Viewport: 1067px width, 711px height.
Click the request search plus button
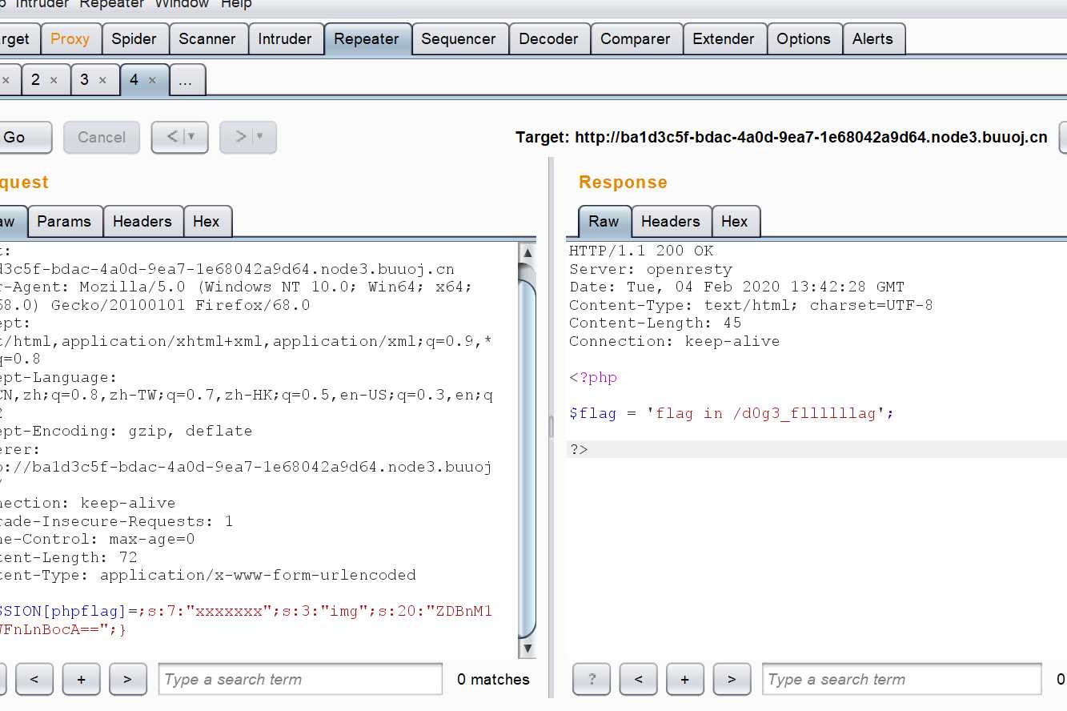pyautogui.click(x=81, y=679)
